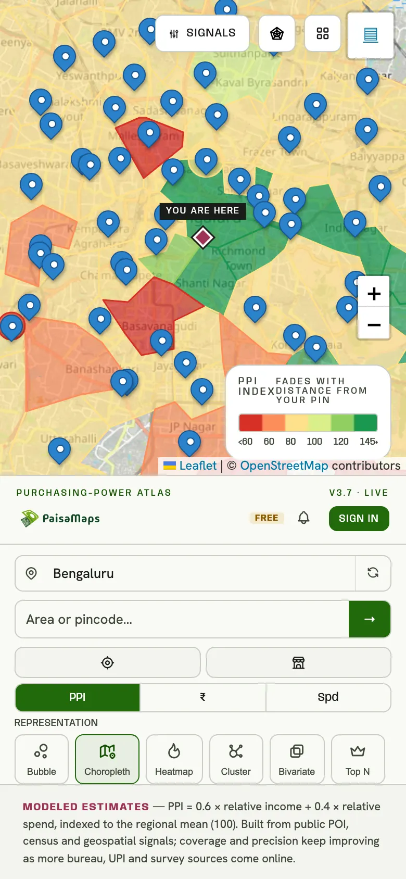Choose Bivariate representation

click(297, 759)
